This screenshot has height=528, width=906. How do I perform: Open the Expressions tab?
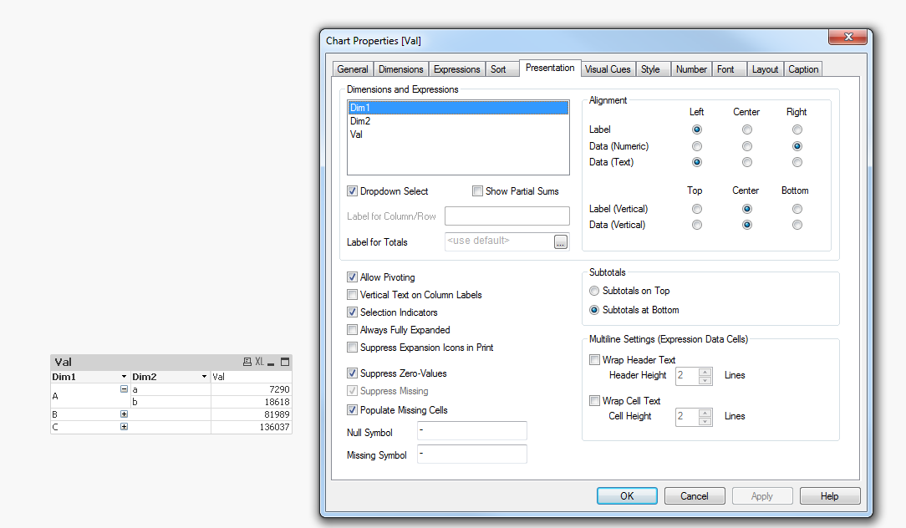pos(456,69)
